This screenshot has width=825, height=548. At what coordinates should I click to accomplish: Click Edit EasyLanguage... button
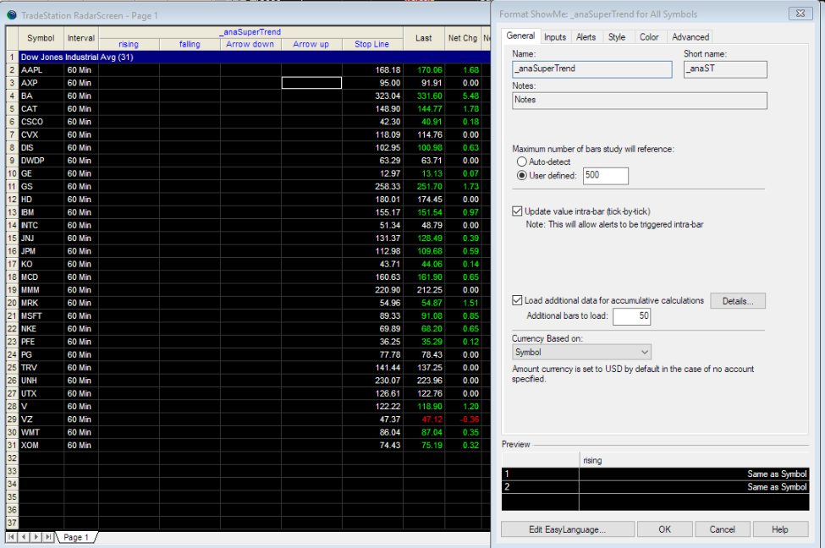(x=567, y=529)
